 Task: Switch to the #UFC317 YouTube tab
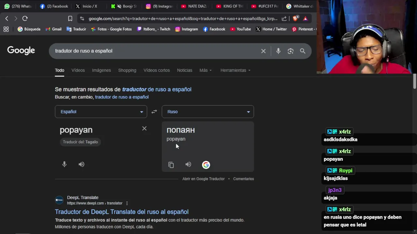coord(265,6)
